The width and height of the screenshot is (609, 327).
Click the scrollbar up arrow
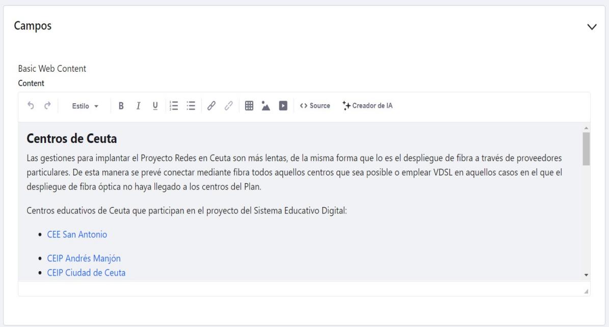pyautogui.click(x=586, y=128)
